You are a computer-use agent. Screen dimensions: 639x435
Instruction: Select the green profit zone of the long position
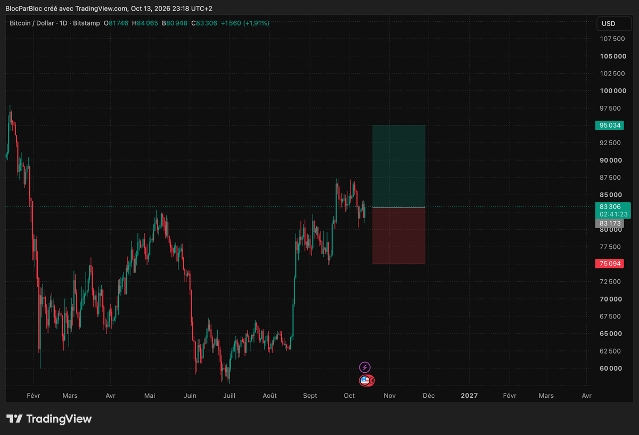pos(399,166)
